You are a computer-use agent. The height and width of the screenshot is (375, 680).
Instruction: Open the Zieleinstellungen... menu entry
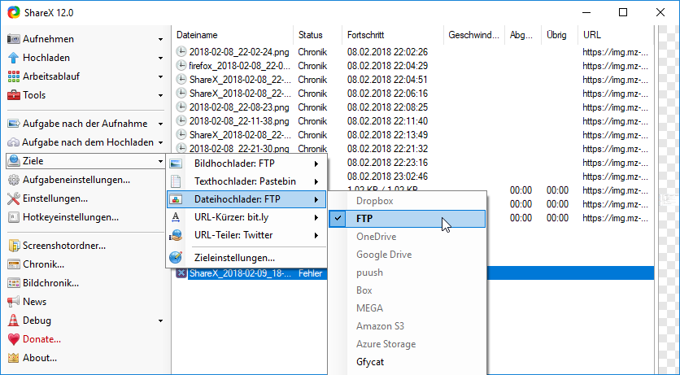[x=234, y=258]
